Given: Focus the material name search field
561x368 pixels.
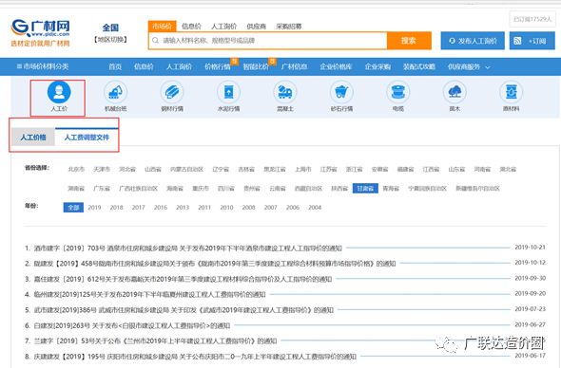Looking at the screenshot, I should coord(268,41).
